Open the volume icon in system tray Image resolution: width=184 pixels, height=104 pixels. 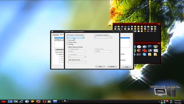[x=171, y=103]
